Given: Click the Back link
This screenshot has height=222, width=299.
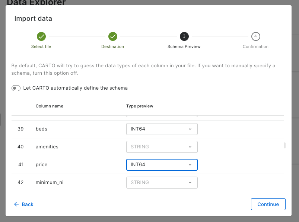Looking at the screenshot, I should (x=28, y=204).
